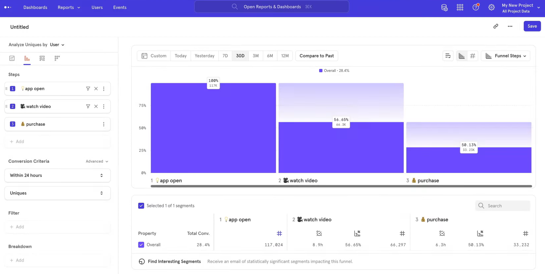Screen dimensions: 545x274
Task: Select the Flows report type icon
Action: 42,58
